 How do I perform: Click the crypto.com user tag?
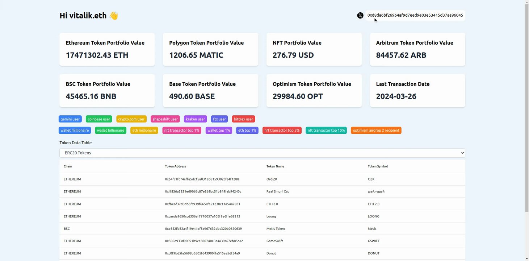click(x=131, y=119)
